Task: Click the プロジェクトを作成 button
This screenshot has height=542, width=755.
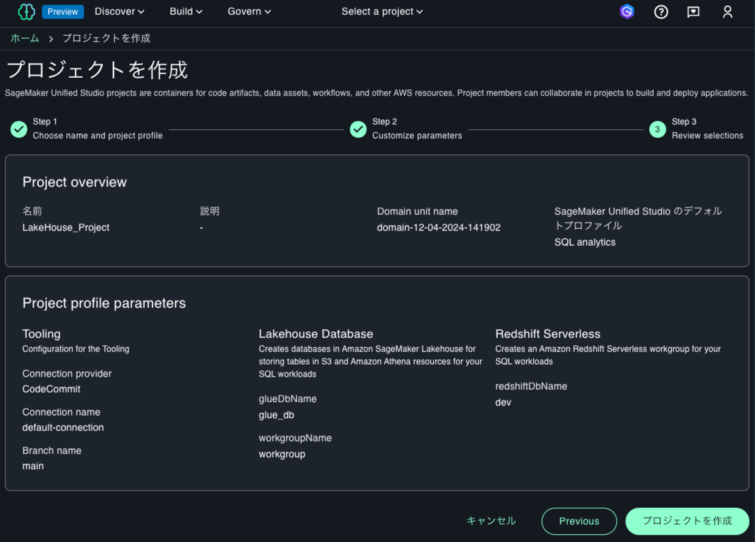Action: click(x=687, y=521)
